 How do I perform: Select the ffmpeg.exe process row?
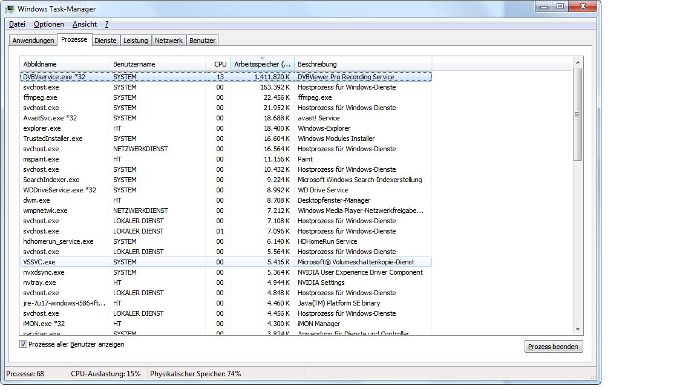pyautogui.click(x=41, y=97)
